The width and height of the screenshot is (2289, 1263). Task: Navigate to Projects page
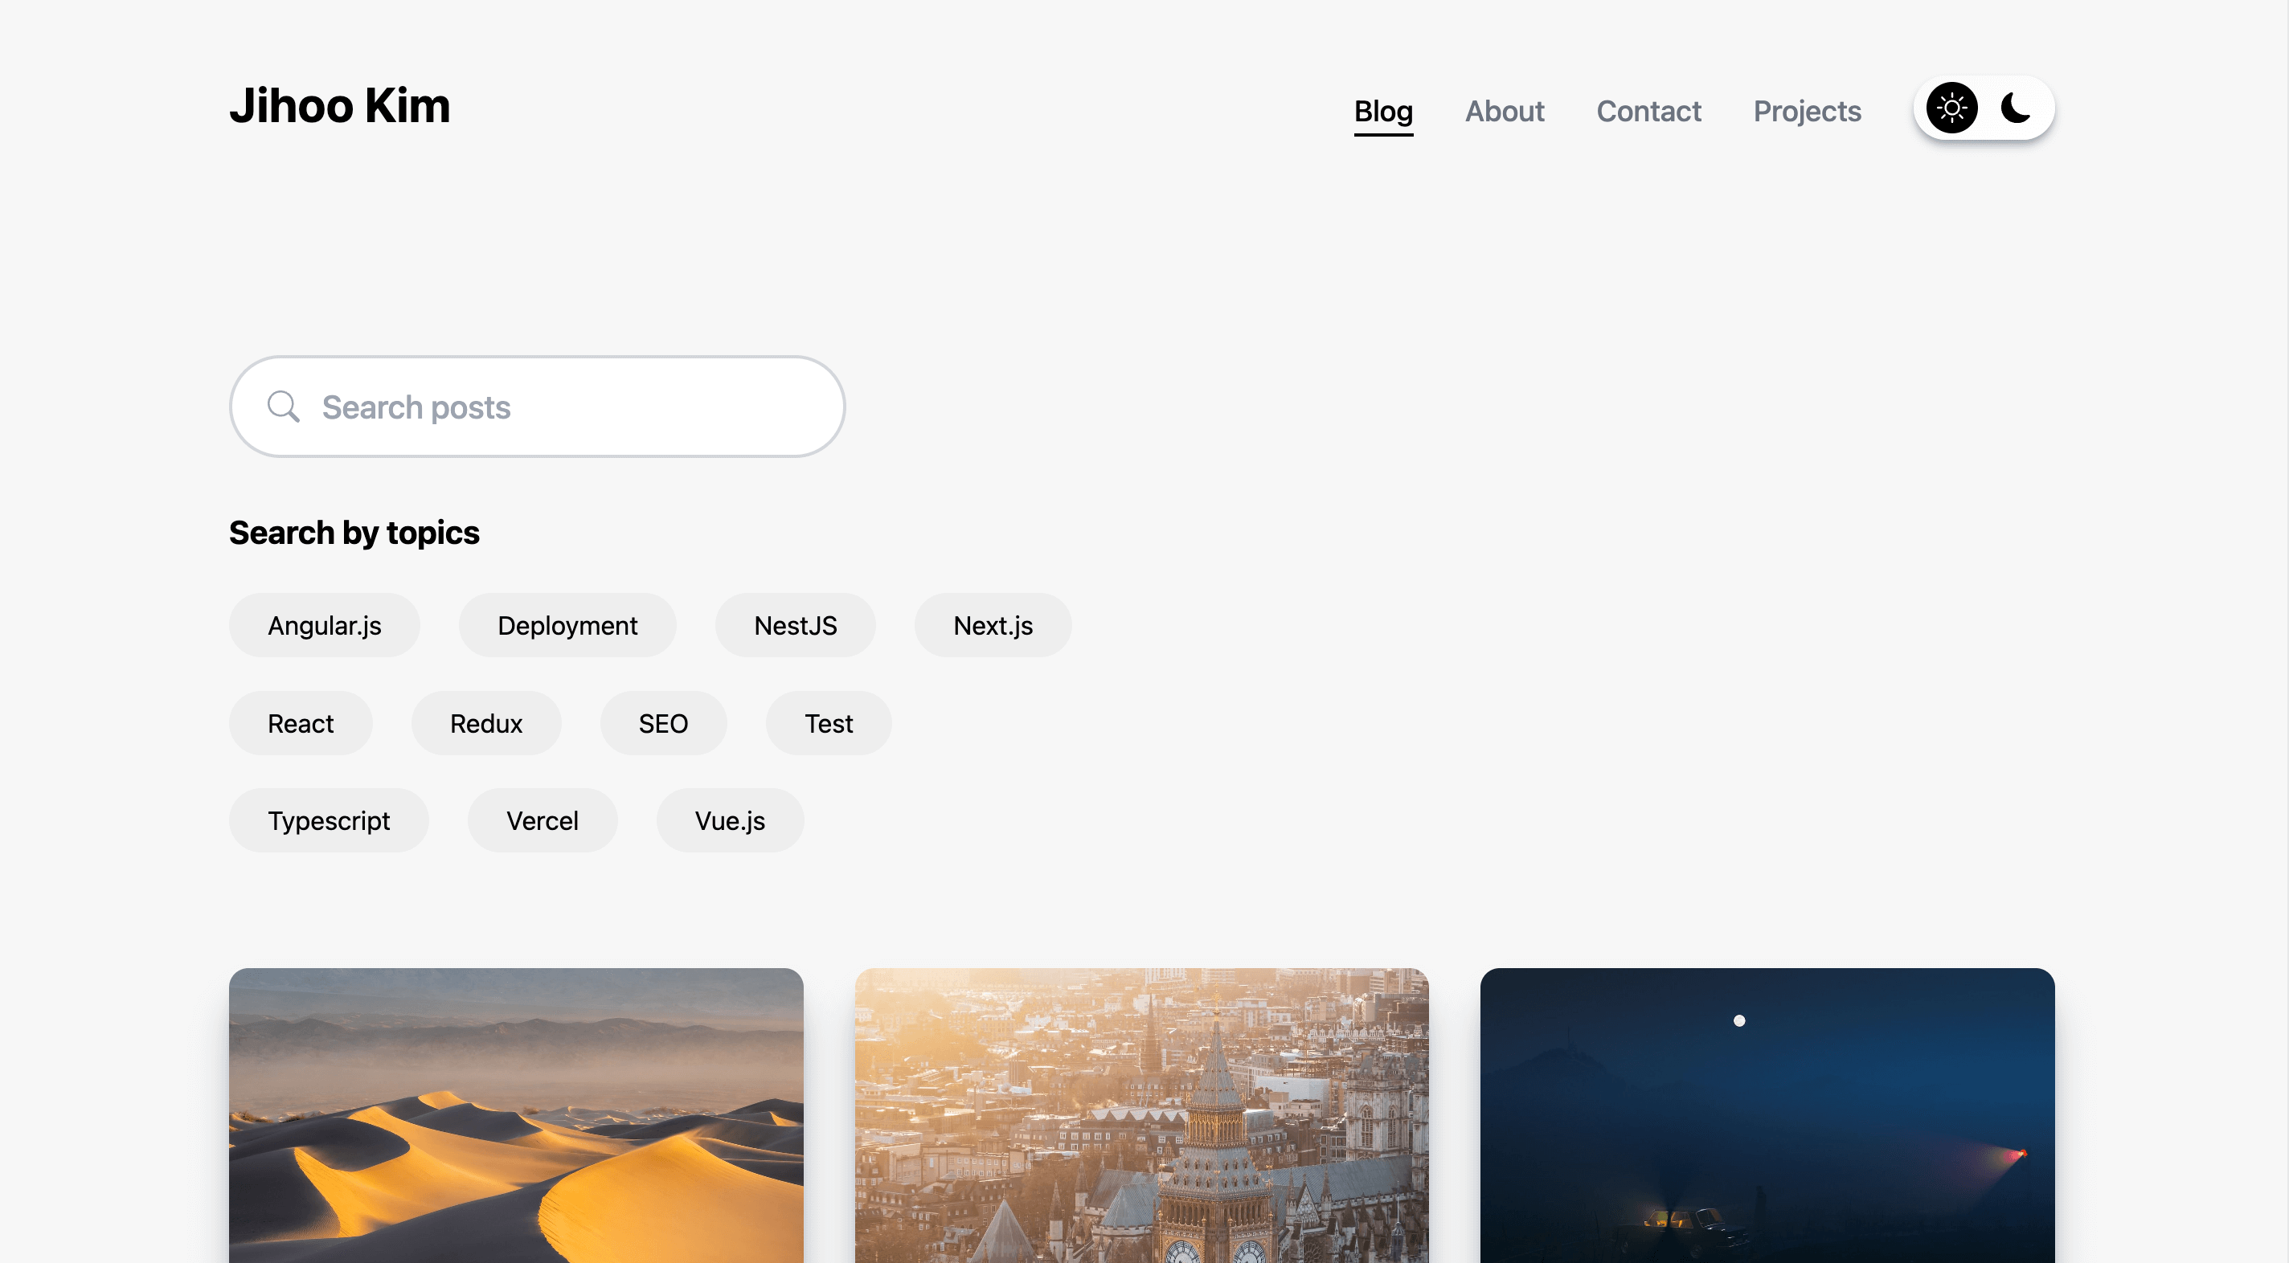coord(1806,111)
